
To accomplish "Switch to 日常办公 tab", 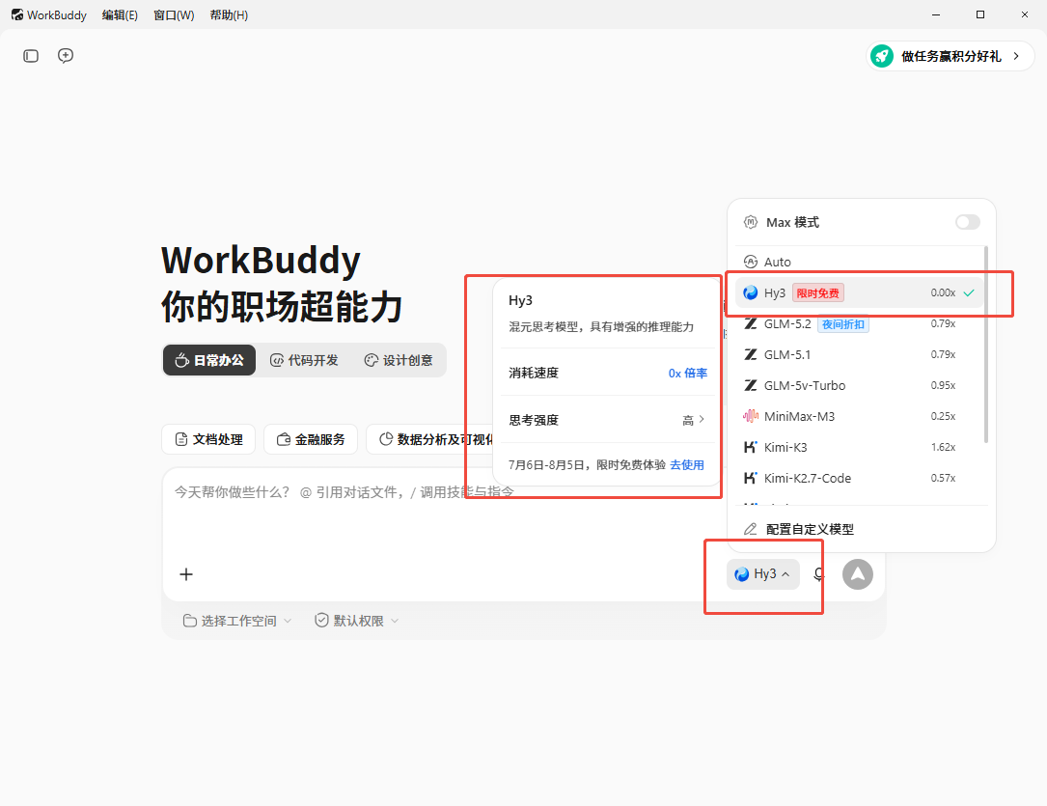I will (x=209, y=361).
